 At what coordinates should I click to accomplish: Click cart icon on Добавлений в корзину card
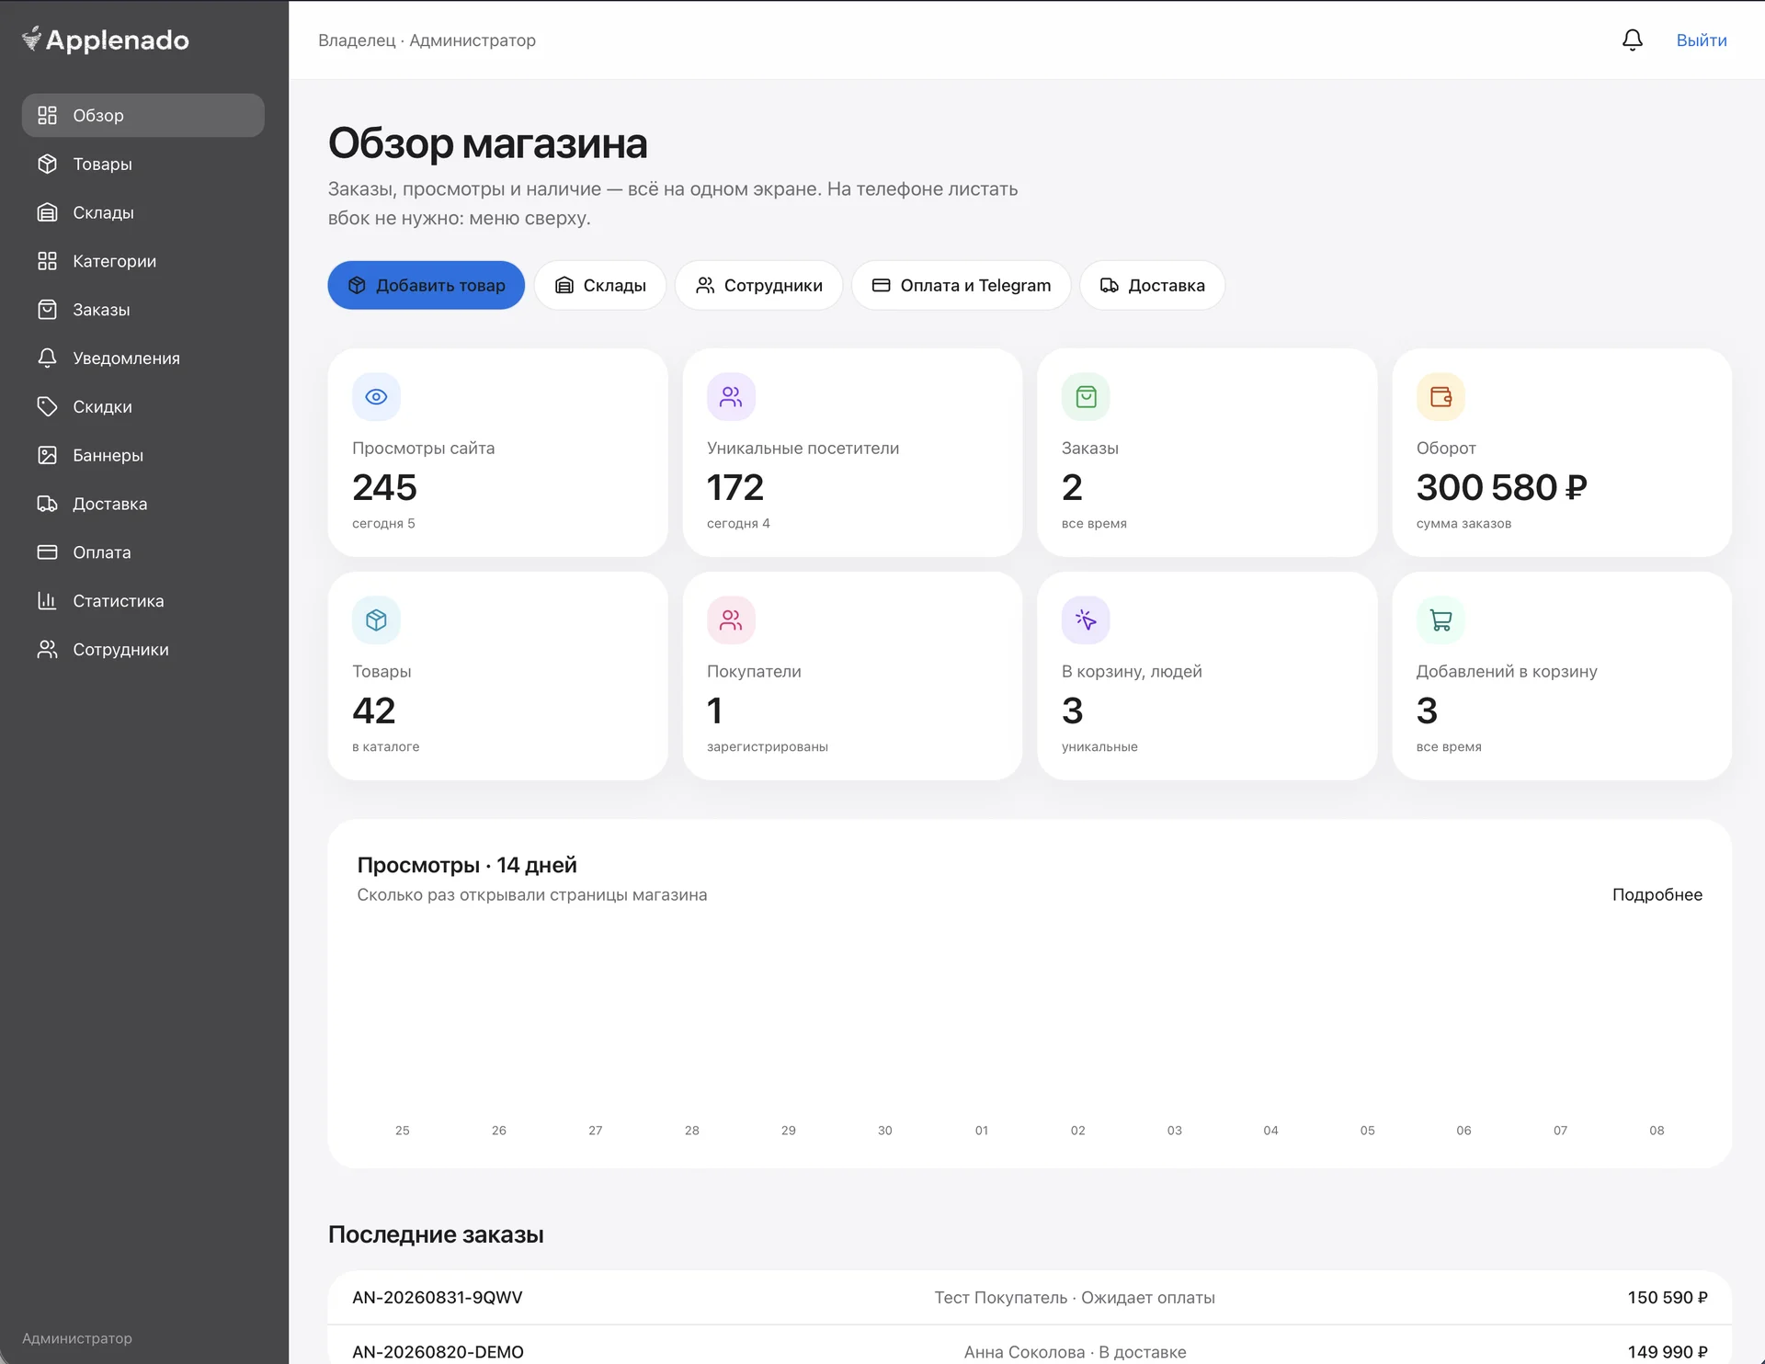[x=1440, y=620]
